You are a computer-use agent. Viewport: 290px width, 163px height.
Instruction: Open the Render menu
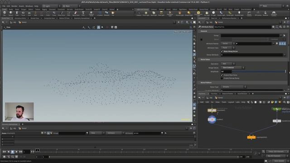point(14,6)
